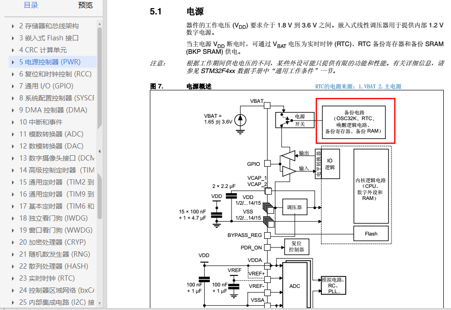Open 18 独立看门狗 (IWDG)

click(x=53, y=218)
